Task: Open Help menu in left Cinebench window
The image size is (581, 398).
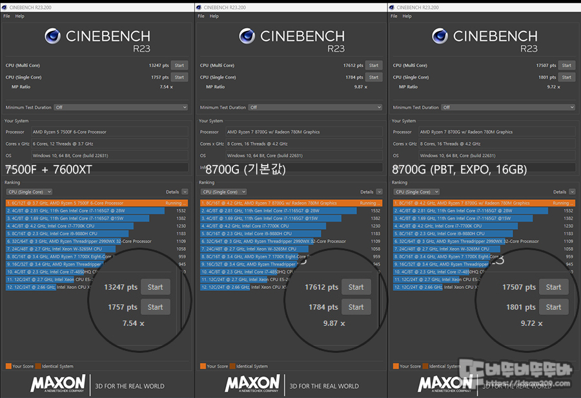Action: pyautogui.click(x=19, y=16)
